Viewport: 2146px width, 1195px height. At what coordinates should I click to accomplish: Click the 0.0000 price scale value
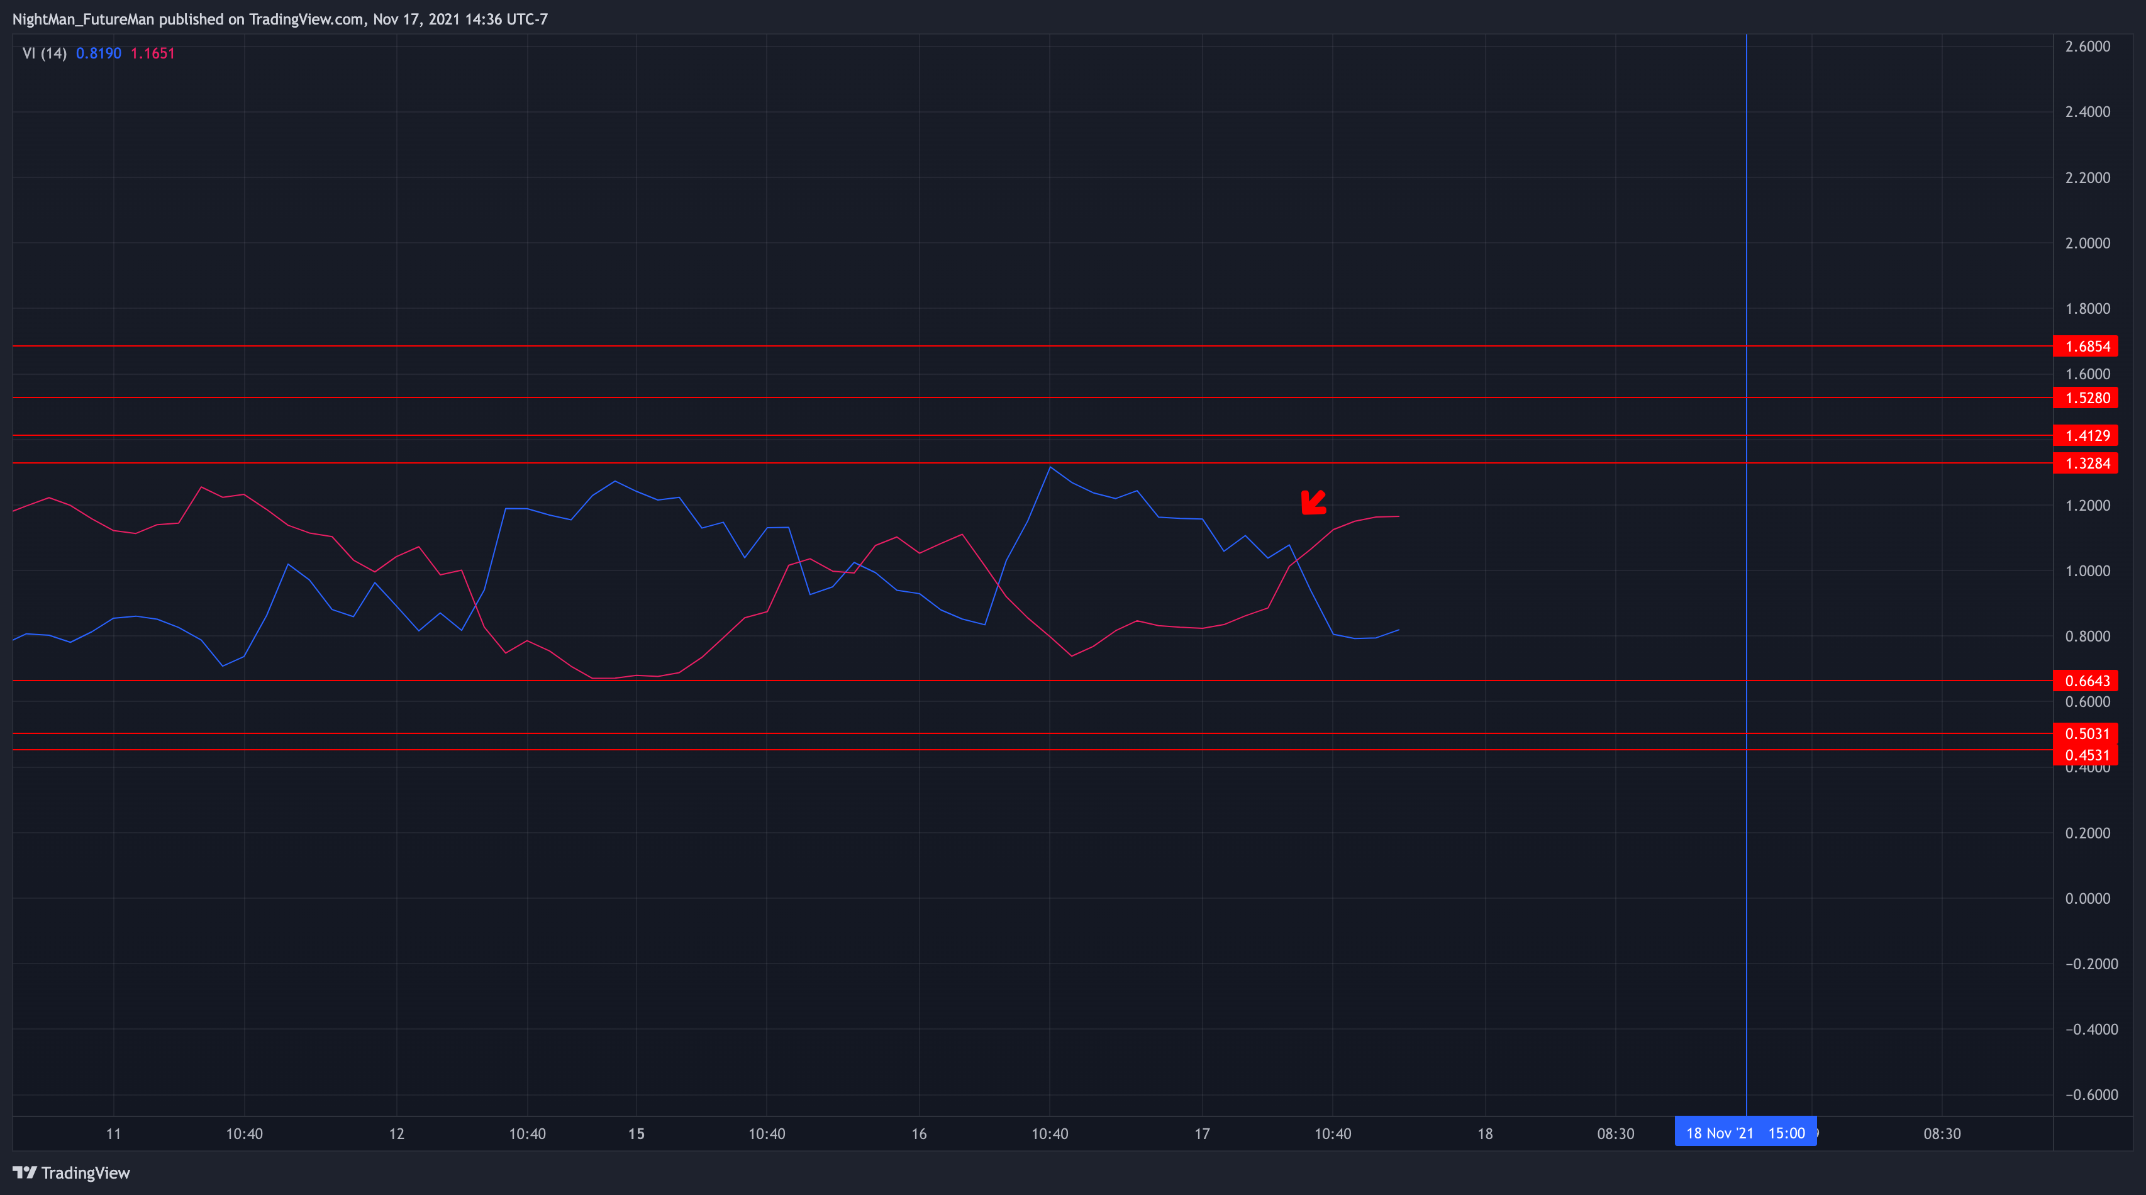click(2088, 898)
